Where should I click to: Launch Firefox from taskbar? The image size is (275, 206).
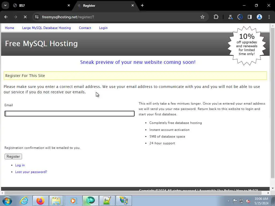coord(40,201)
